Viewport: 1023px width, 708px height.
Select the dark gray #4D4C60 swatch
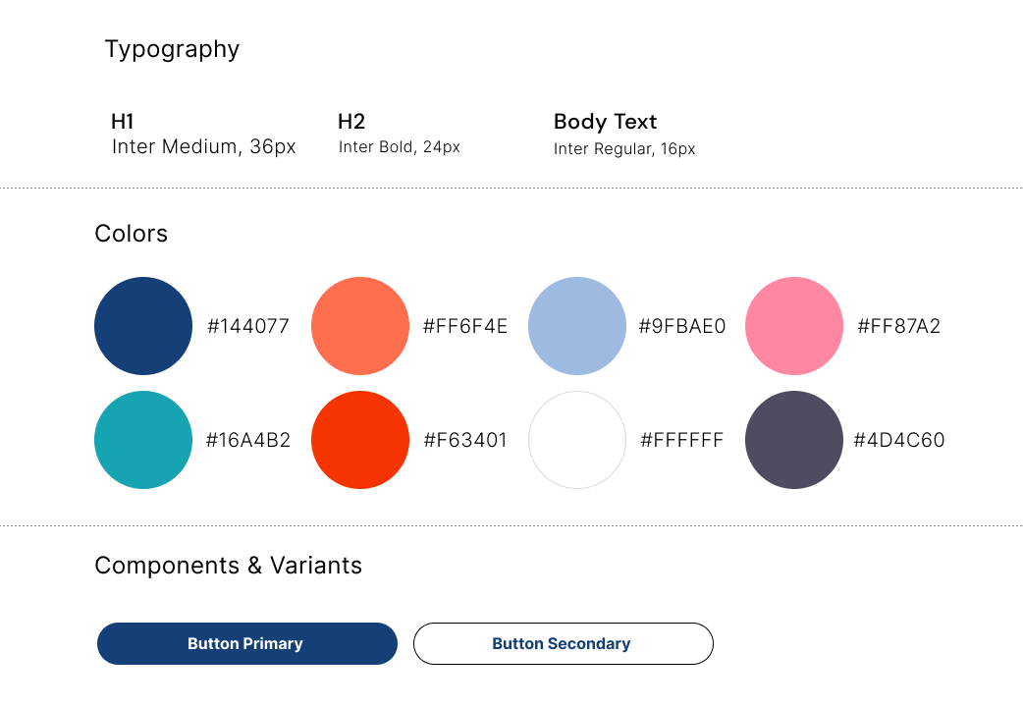794,440
